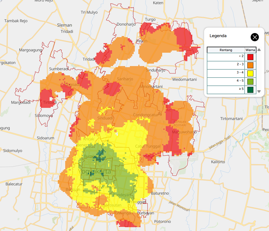Image resolution: width=269 pixels, height=231 pixels.
Task: Click the Jalan Jogja - Solo road label
Action: [x=220, y=142]
